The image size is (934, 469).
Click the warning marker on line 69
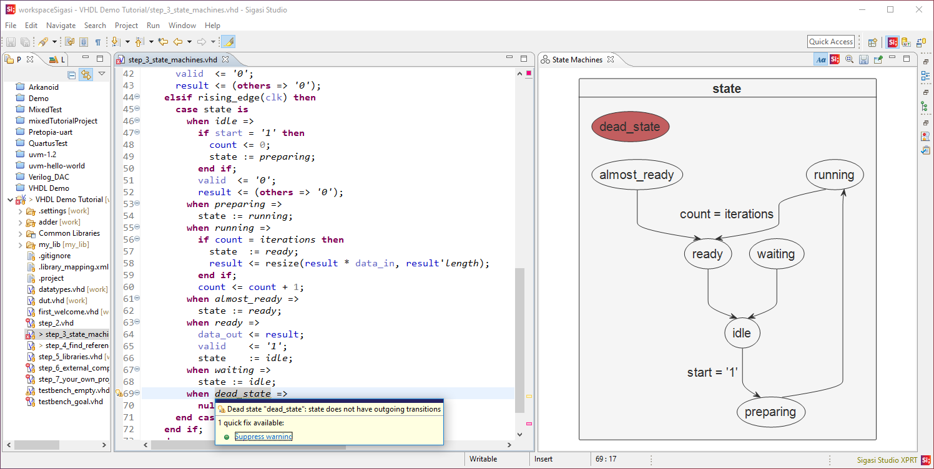[x=119, y=394]
